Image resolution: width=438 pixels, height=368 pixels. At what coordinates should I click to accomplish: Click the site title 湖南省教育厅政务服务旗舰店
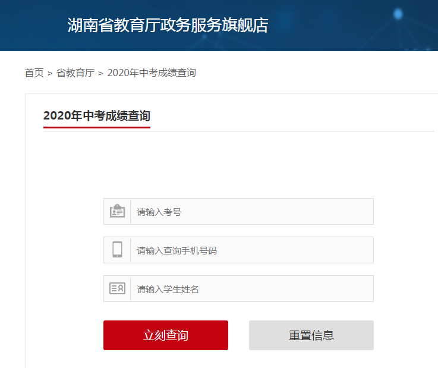[168, 26]
